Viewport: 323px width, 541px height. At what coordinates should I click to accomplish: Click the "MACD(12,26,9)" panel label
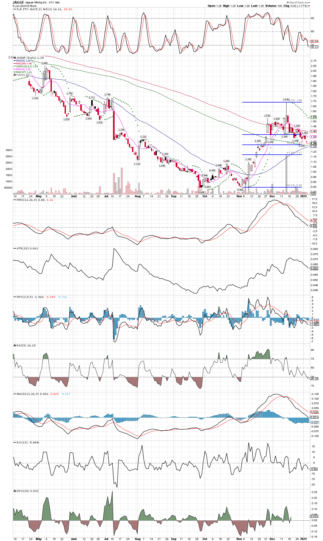coord(26,394)
